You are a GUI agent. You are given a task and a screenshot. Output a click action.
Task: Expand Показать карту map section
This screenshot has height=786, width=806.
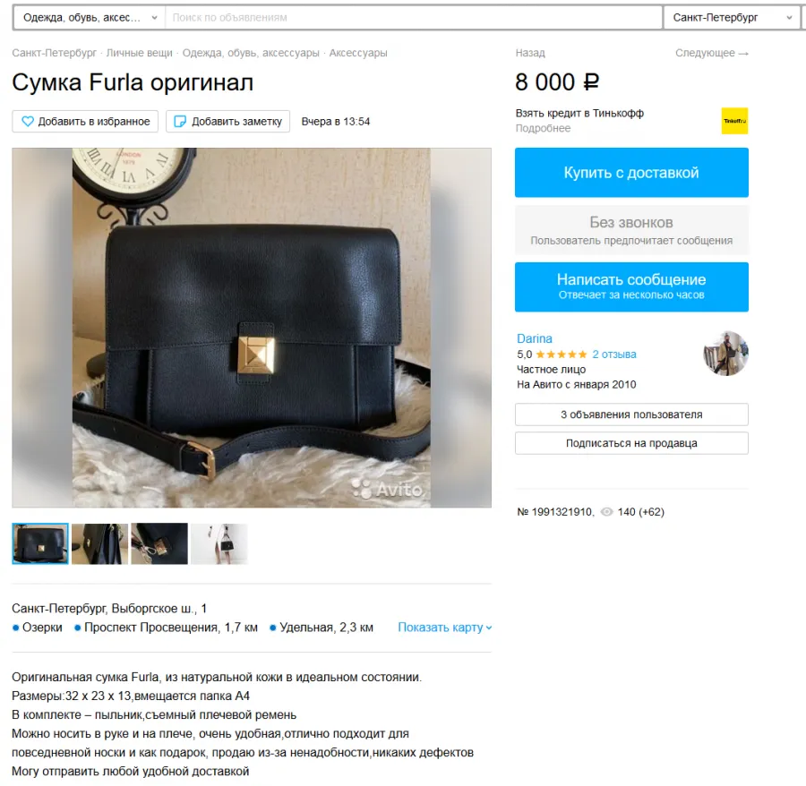[x=444, y=628]
